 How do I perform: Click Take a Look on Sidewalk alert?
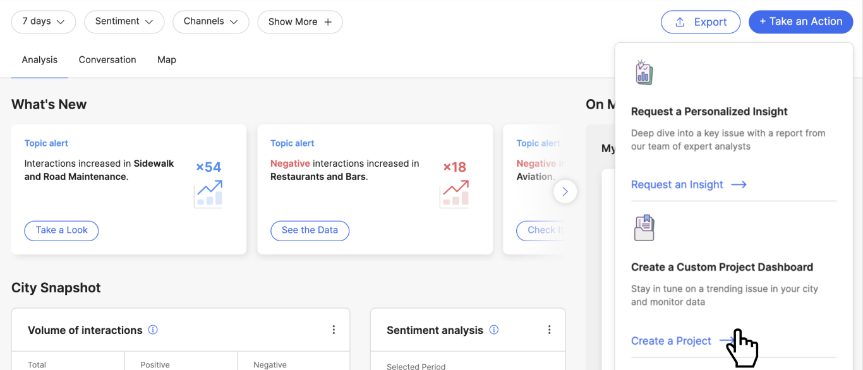pos(61,230)
